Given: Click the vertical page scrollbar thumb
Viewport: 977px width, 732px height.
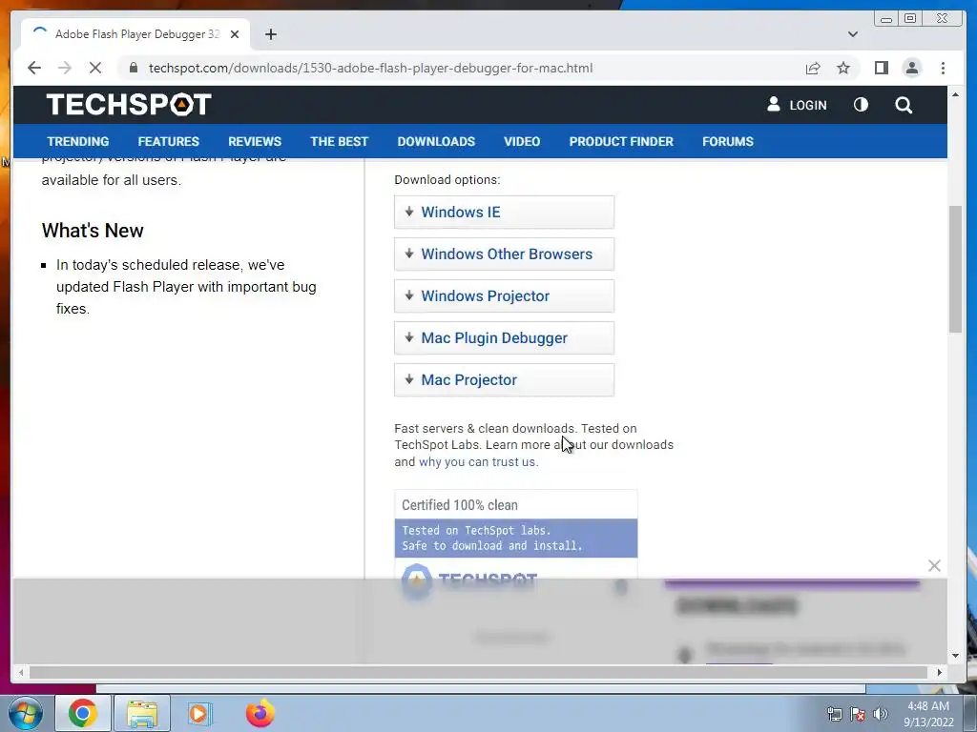Looking at the screenshot, I should [x=955, y=269].
